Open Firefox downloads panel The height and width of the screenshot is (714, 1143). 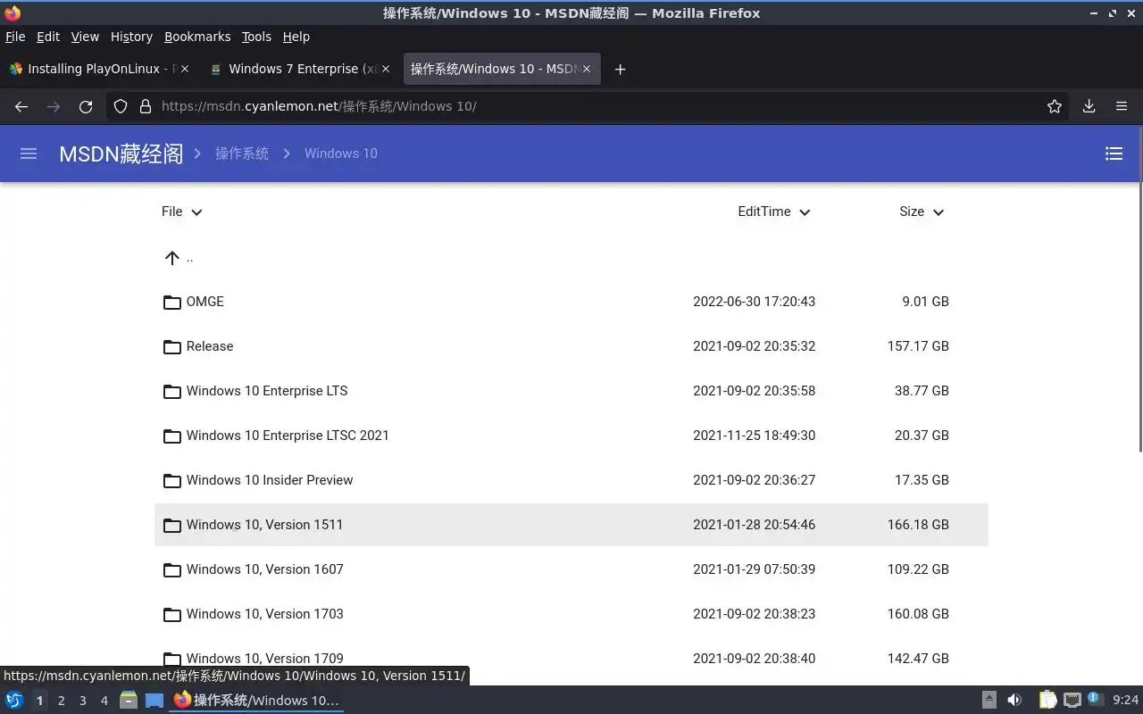tap(1089, 106)
